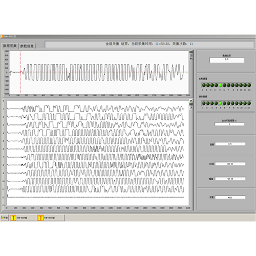Screen dimensions: 256x256
Task: Click the yellow app icon in the title bar
Action: point(2,36)
